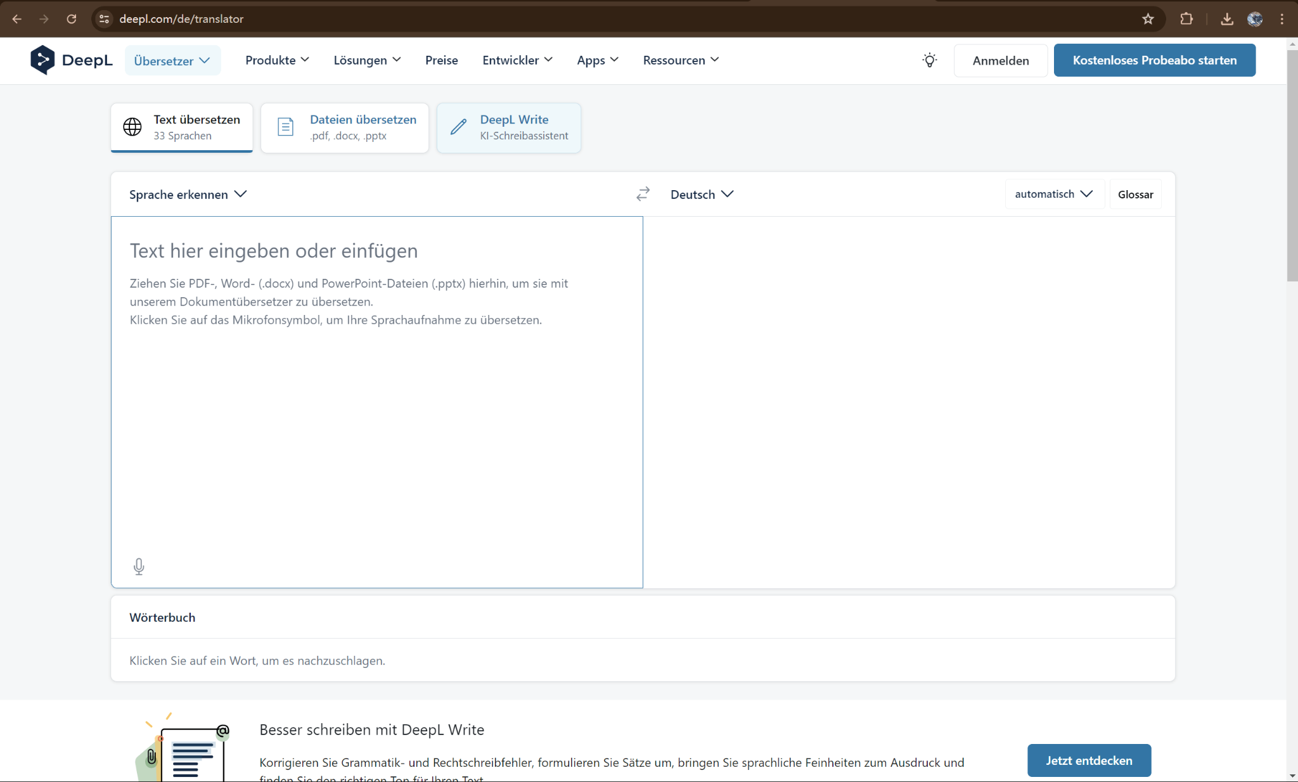The height and width of the screenshot is (782, 1298).
Task: Switch to the Dateien übersetzen tab
Action: tap(345, 127)
